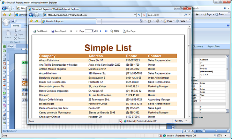This screenshot has width=232, height=139.
Task: Click the Live Search box in front window
Action: coord(165,15)
